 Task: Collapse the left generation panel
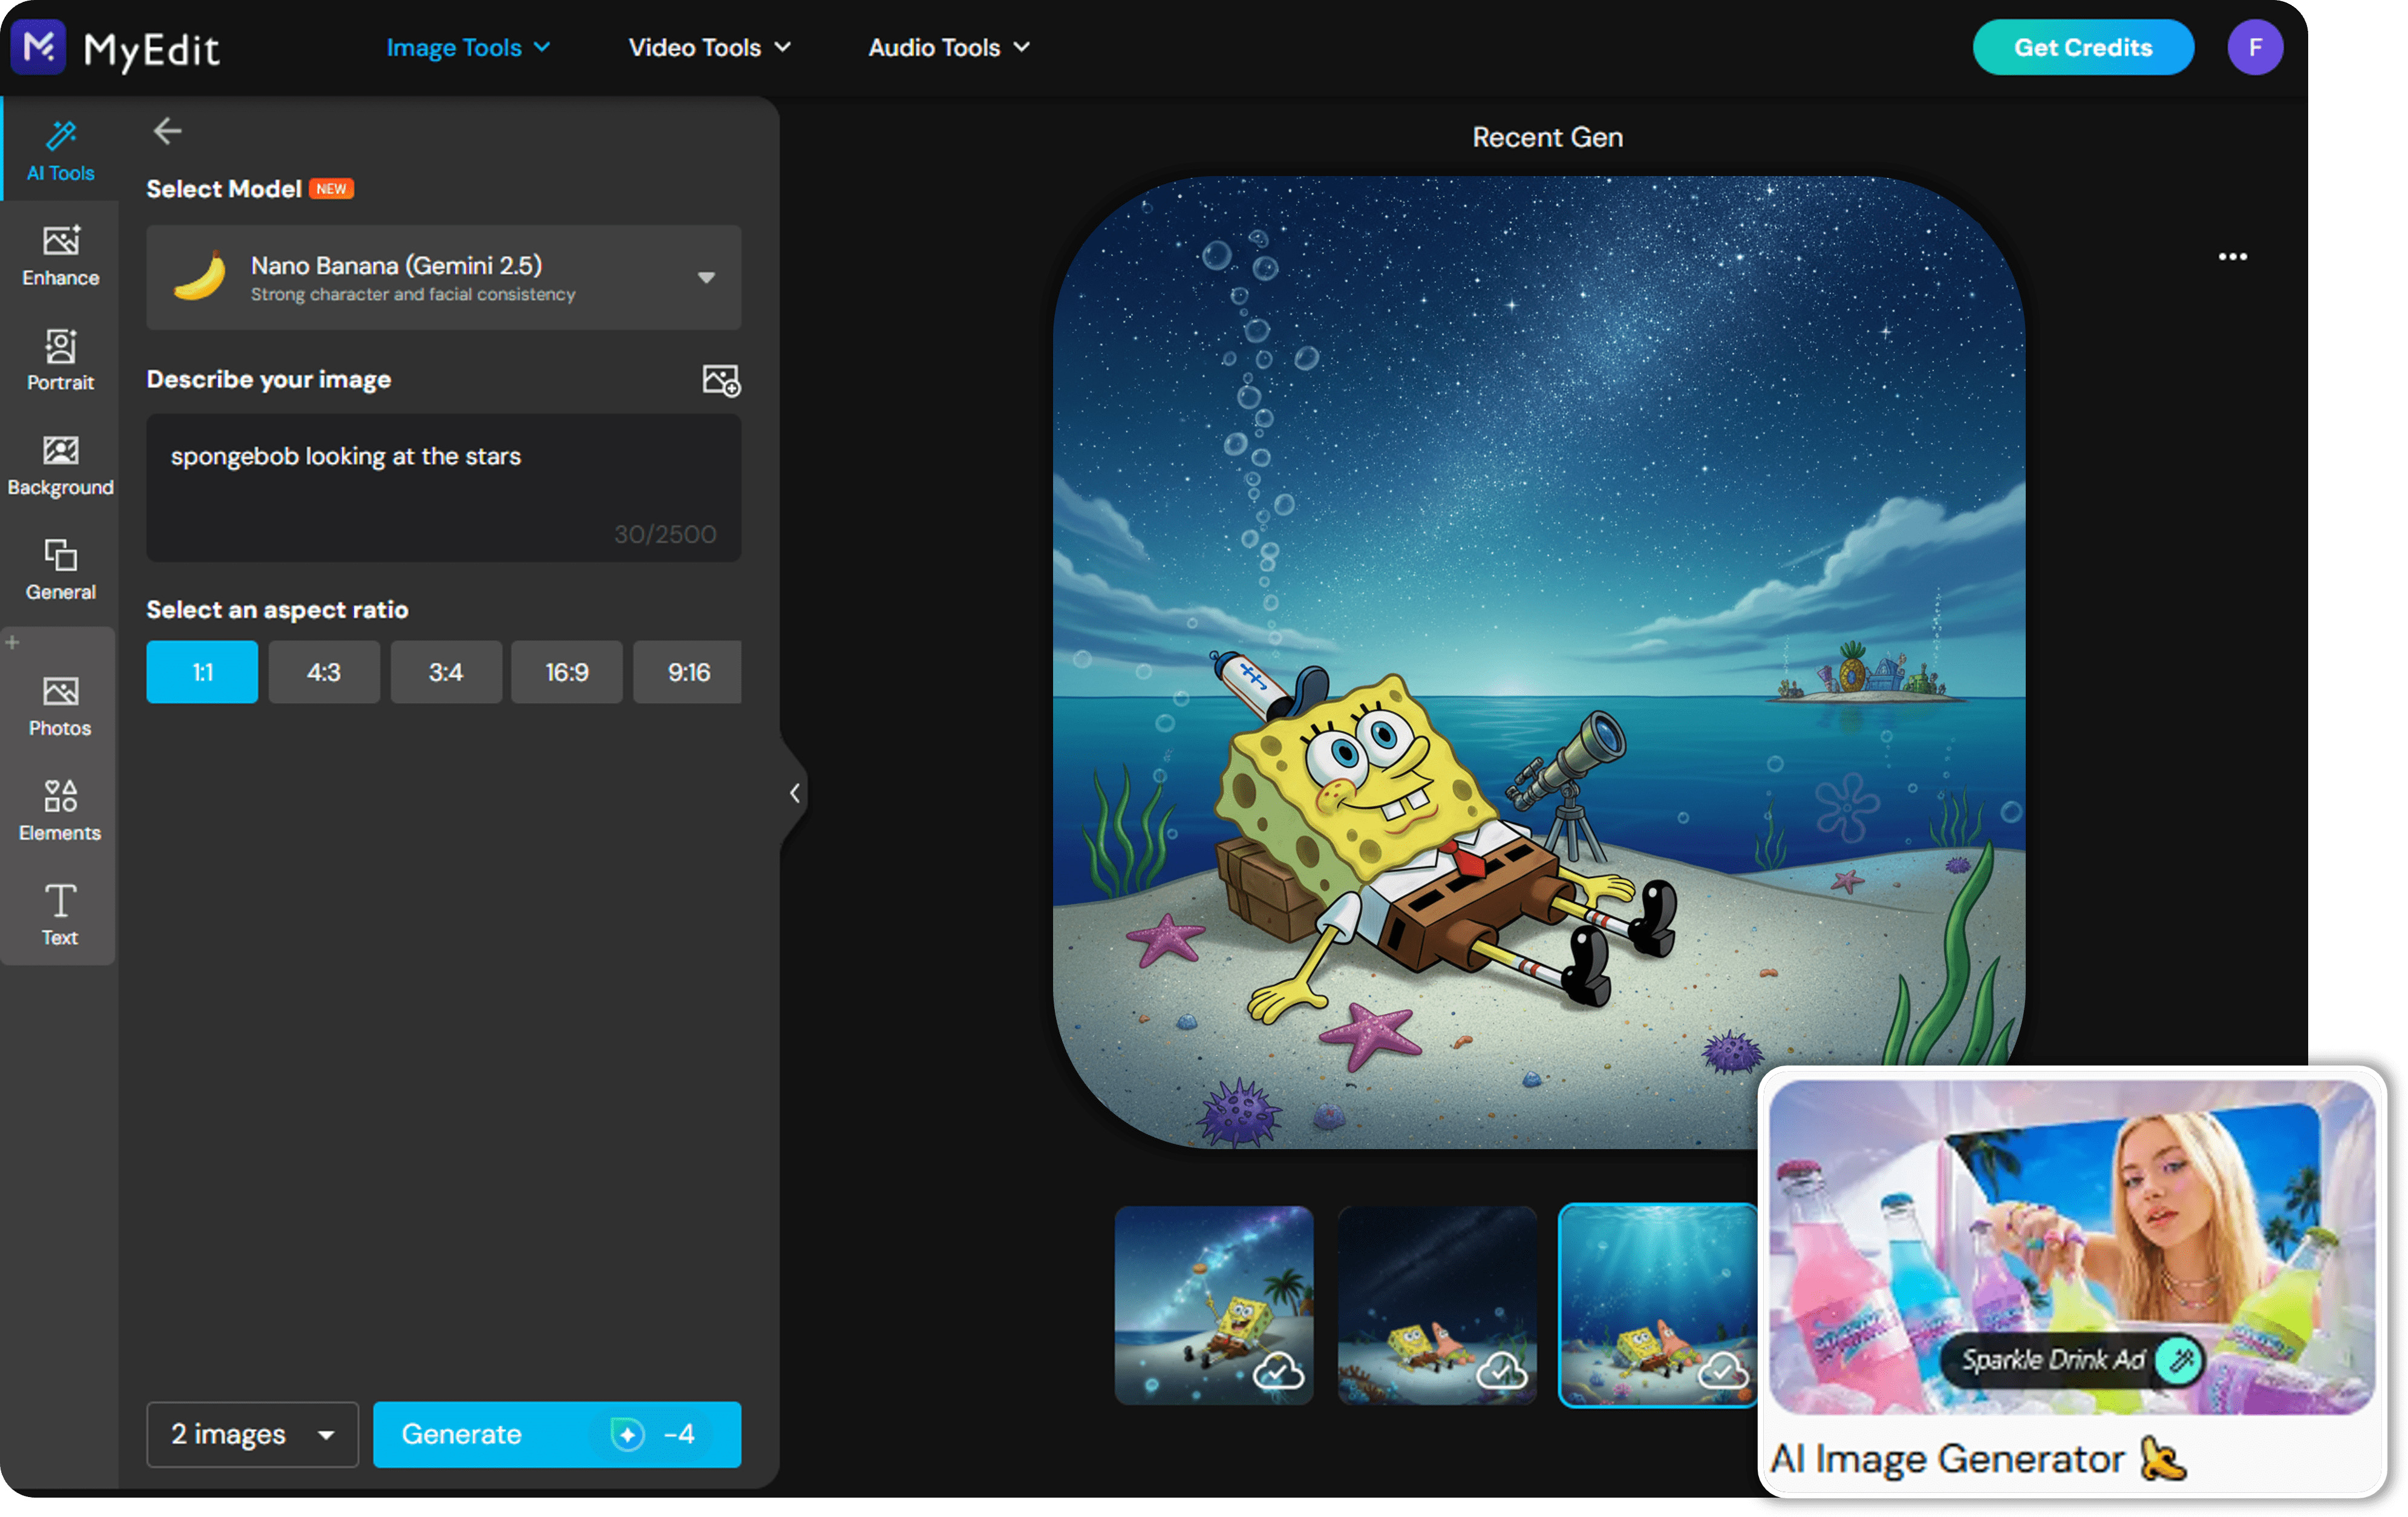tap(795, 793)
